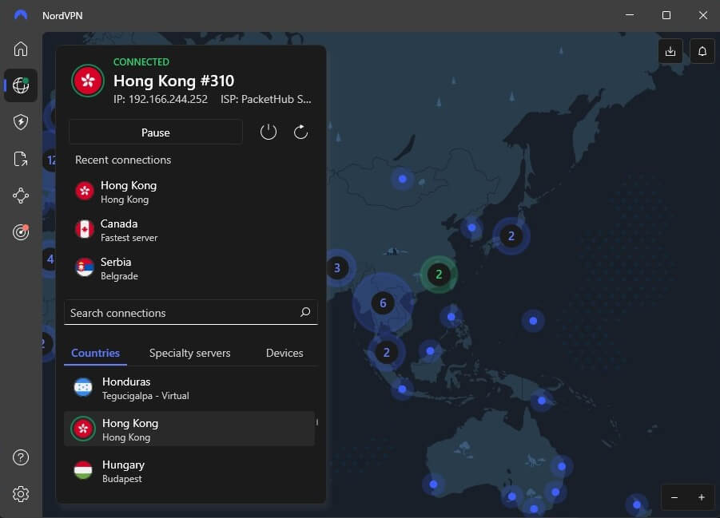This screenshot has height=518, width=720.
Task: Switch to the Countries tab
Action: [96, 353]
